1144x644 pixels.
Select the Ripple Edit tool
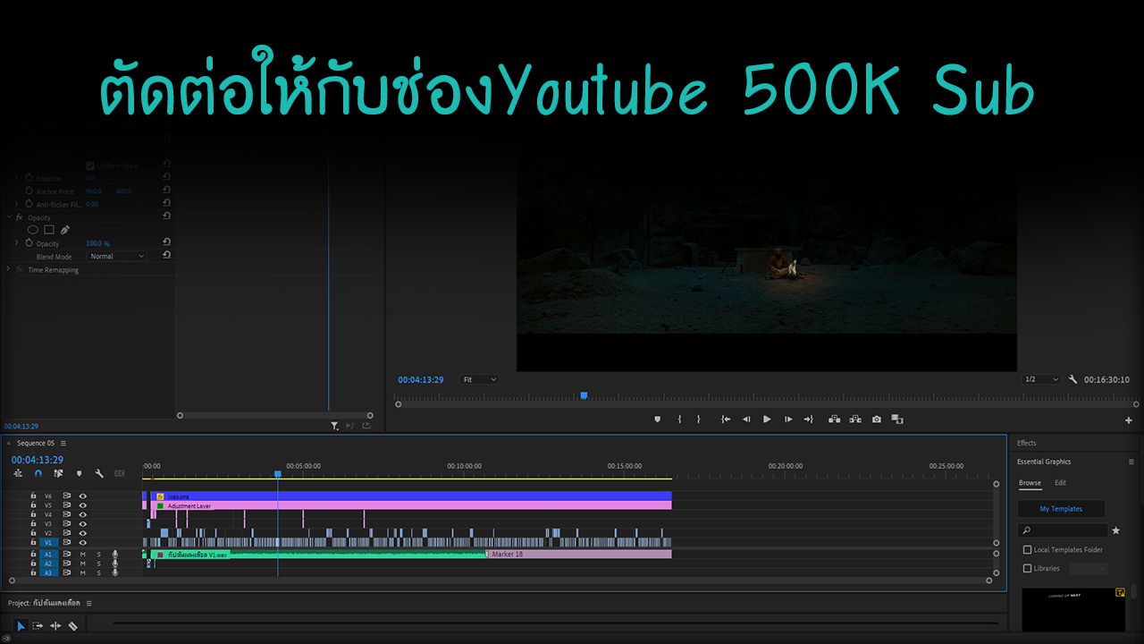point(55,626)
